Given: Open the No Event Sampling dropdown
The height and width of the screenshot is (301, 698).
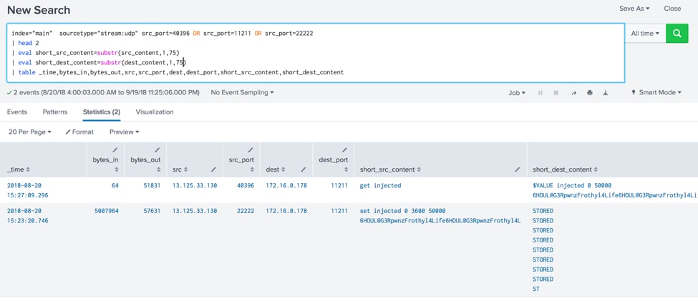Looking at the screenshot, I should point(242,92).
